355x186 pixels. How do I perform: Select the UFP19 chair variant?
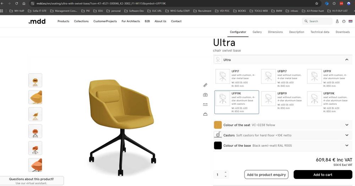328,78
